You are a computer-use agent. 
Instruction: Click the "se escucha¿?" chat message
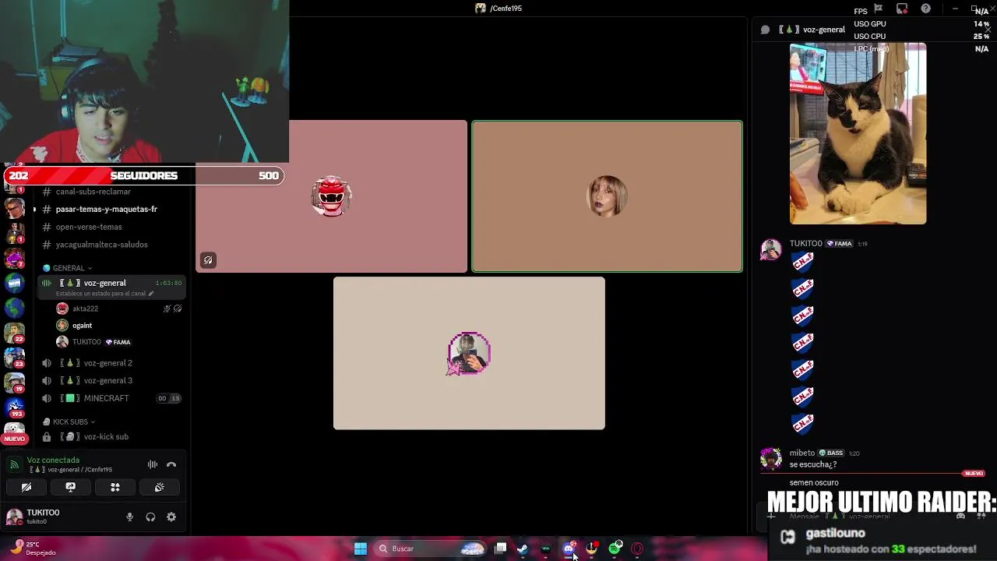[813, 464]
